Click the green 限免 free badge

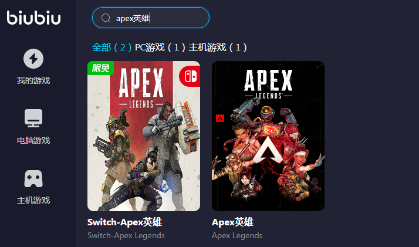pos(100,68)
